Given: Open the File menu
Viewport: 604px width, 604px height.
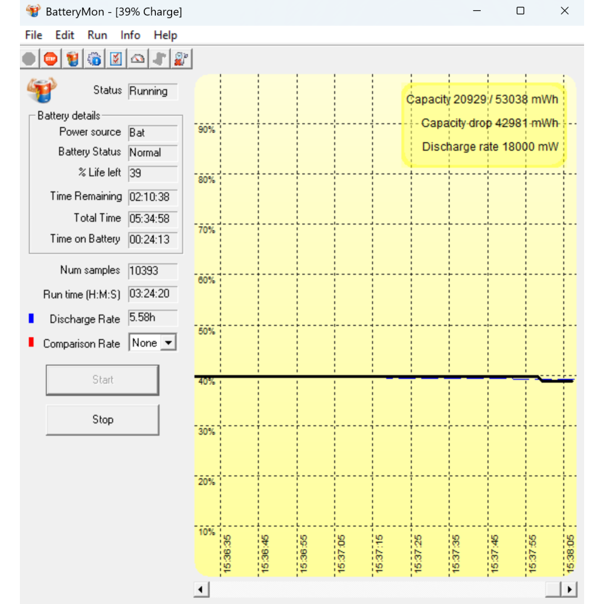Looking at the screenshot, I should pos(34,35).
